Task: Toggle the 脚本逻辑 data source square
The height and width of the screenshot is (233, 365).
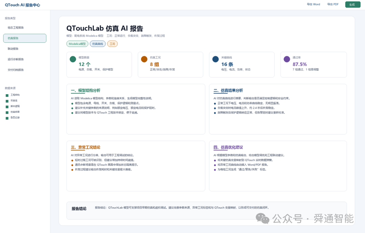Action: [x=7, y=107]
